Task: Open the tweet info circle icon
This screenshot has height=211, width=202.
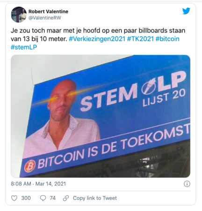Action: tap(187, 184)
